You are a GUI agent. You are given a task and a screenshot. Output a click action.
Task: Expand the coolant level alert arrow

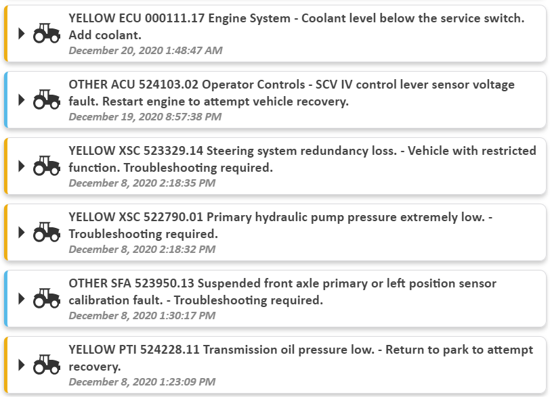[x=22, y=34]
